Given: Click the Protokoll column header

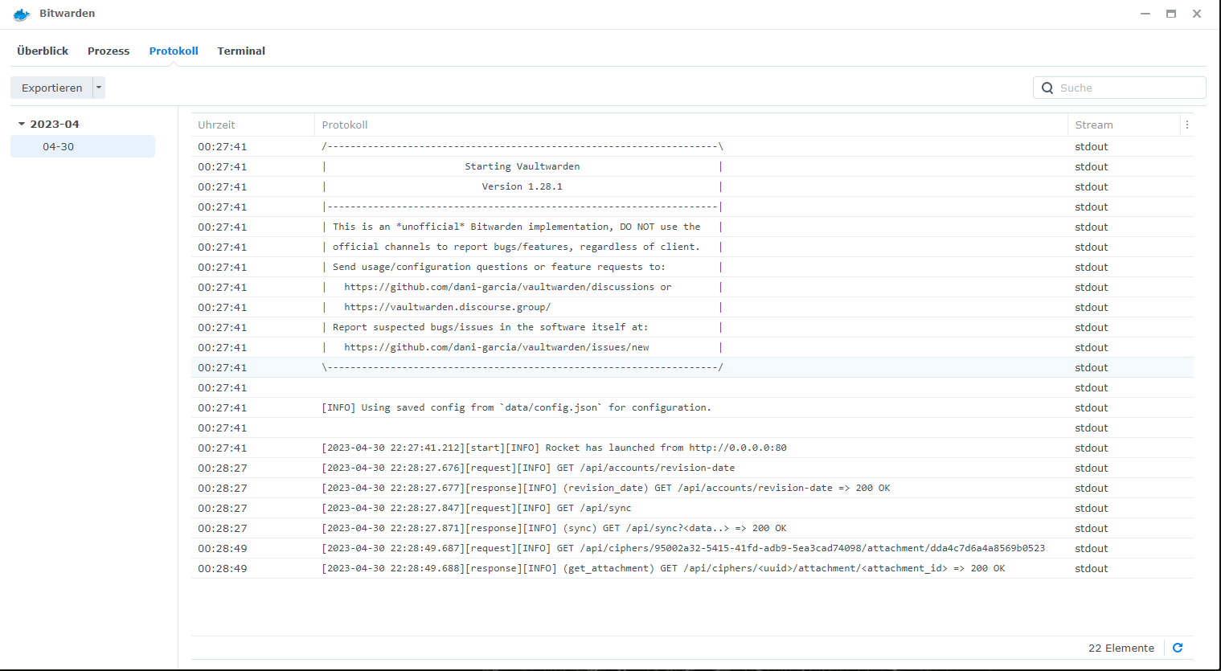Looking at the screenshot, I should click(344, 125).
